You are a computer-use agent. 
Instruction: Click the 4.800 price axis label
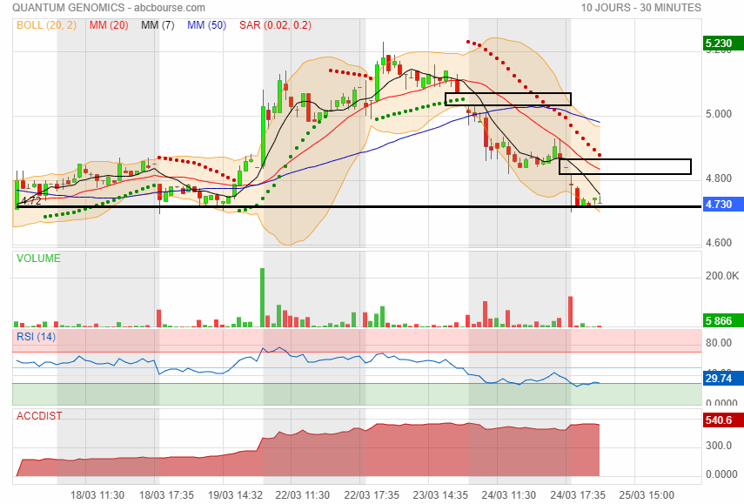[x=719, y=178]
